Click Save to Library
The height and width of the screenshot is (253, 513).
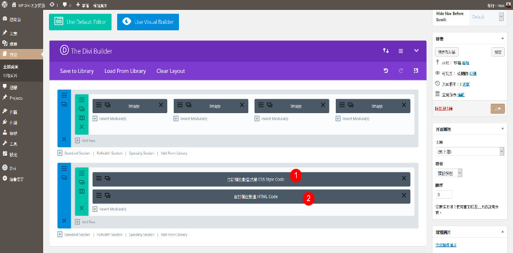pyautogui.click(x=77, y=71)
